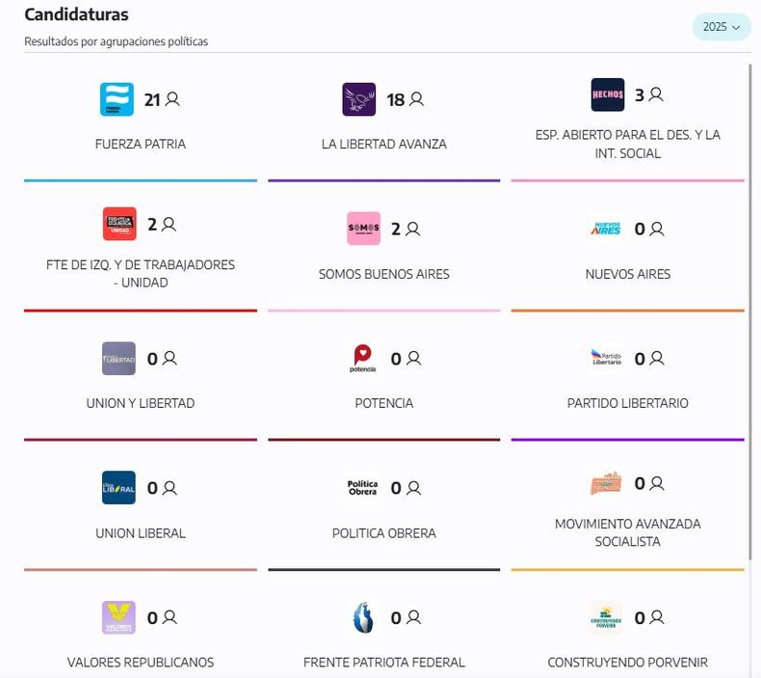
Task: Click the person icon beside La Libertad Avanza's 18
Action: [x=416, y=99]
